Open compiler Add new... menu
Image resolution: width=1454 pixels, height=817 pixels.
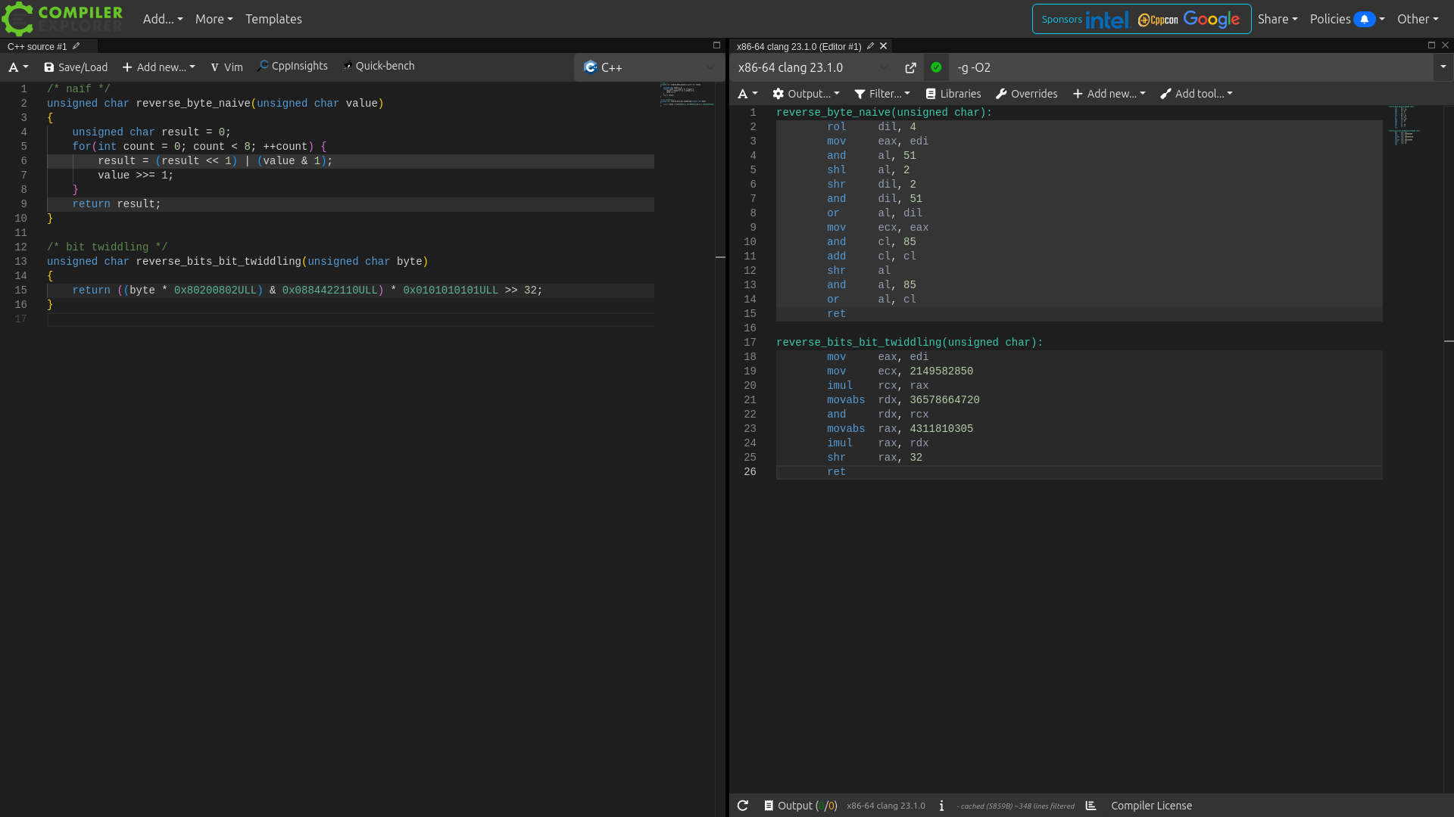[1109, 94]
